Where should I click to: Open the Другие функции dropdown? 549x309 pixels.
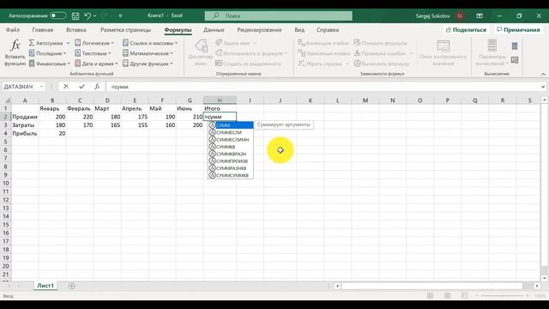148,64
